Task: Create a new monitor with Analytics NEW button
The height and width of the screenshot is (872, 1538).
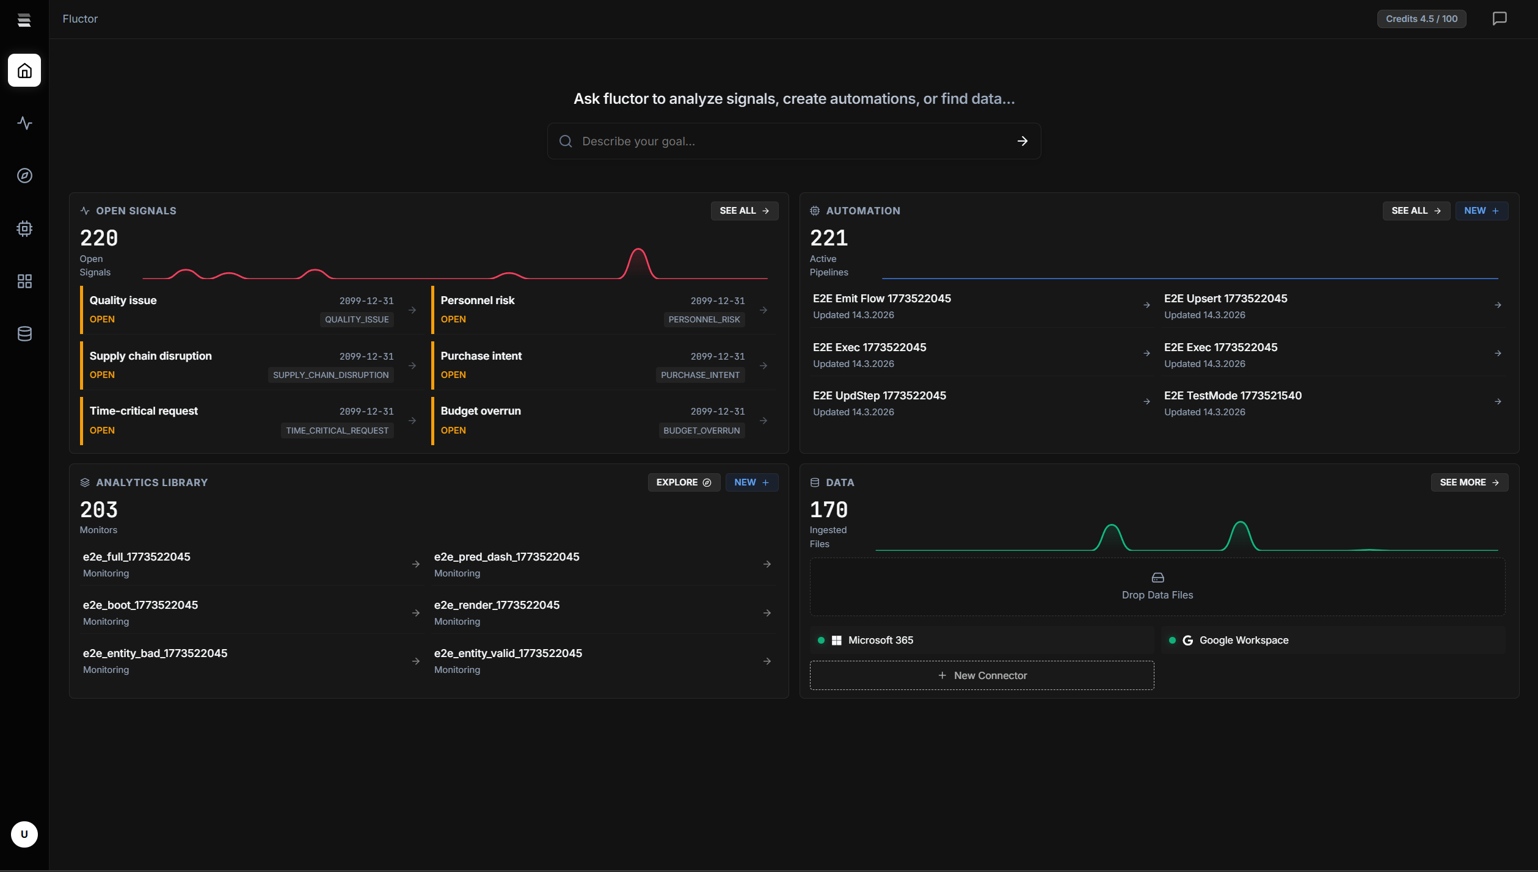Action: coord(751,482)
